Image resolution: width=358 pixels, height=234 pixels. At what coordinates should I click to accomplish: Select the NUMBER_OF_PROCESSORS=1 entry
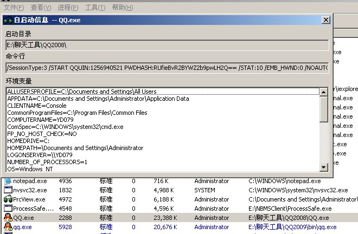43,161
